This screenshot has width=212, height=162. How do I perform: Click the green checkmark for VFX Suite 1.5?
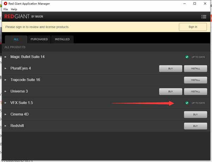click(187, 103)
